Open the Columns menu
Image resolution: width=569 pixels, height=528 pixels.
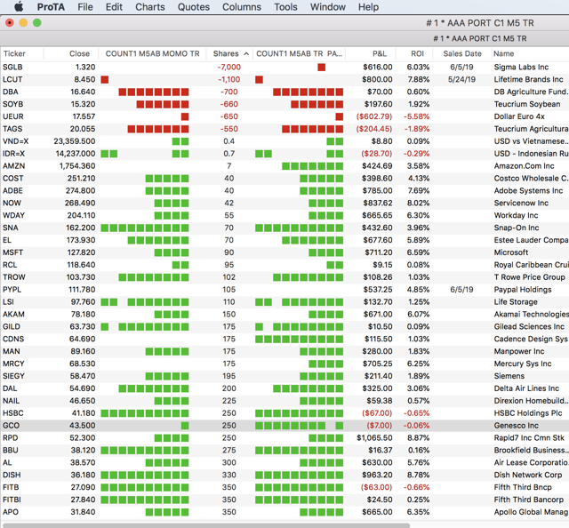coord(242,7)
